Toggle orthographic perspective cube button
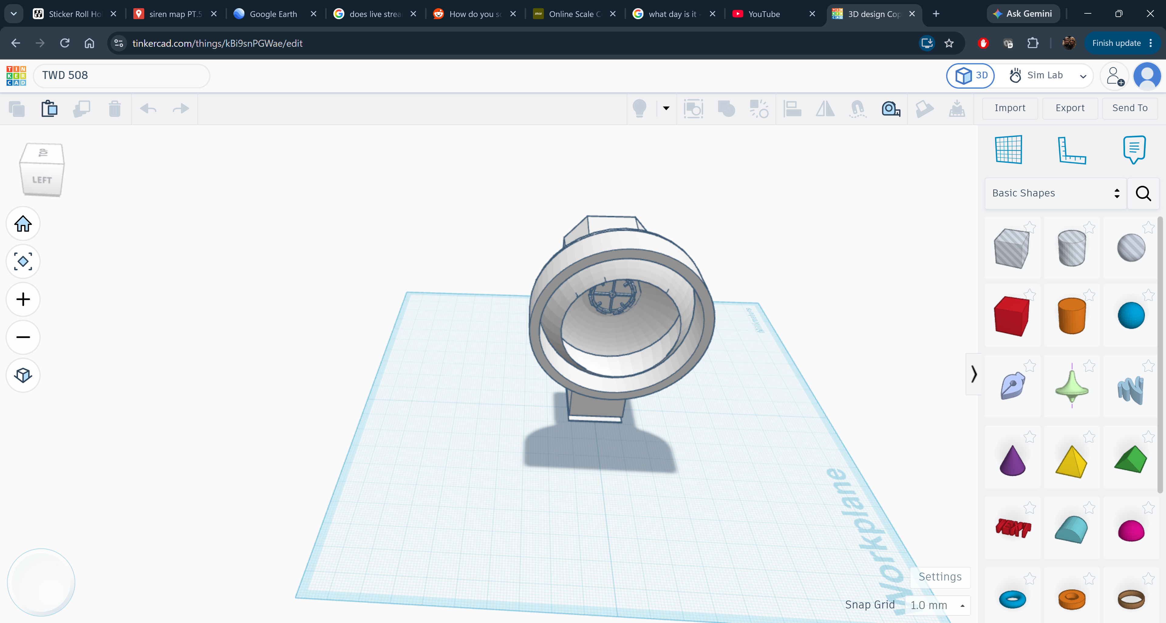 [x=23, y=376]
